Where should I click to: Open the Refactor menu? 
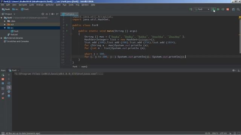50,5
